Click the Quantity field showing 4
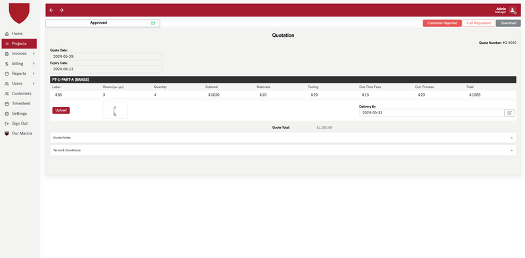The height and width of the screenshot is (258, 525). pos(178,95)
